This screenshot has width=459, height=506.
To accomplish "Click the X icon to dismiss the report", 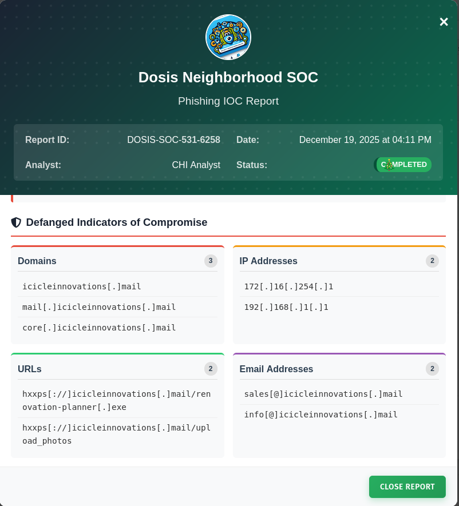I will pos(444,22).
